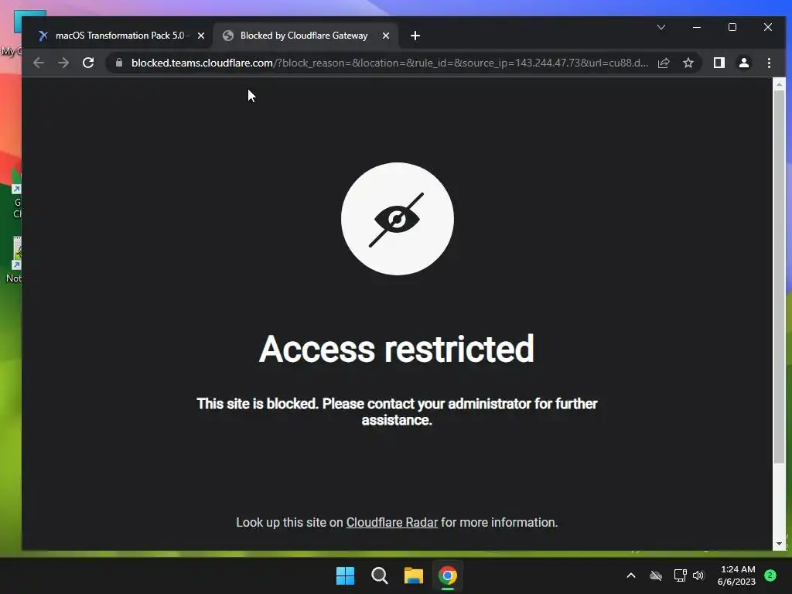The height and width of the screenshot is (594, 792).
Task: Select the Blocked by Cloudflare Gateway tab
Action: coord(303,36)
